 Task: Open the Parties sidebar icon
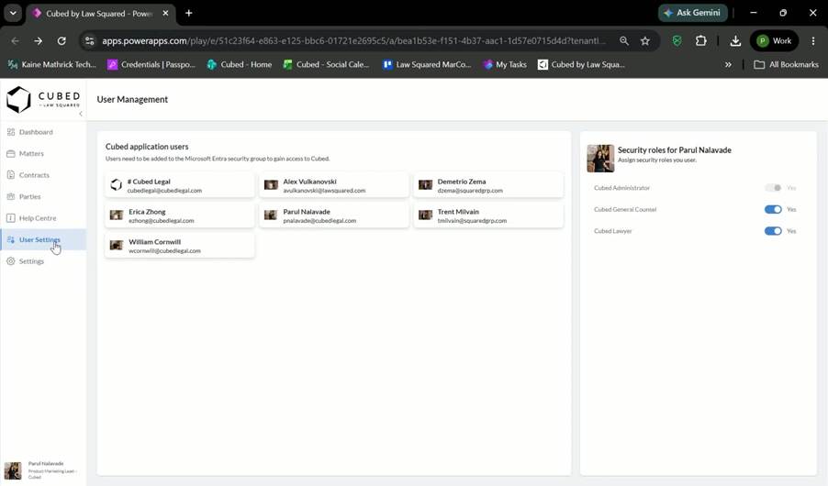click(11, 196)
